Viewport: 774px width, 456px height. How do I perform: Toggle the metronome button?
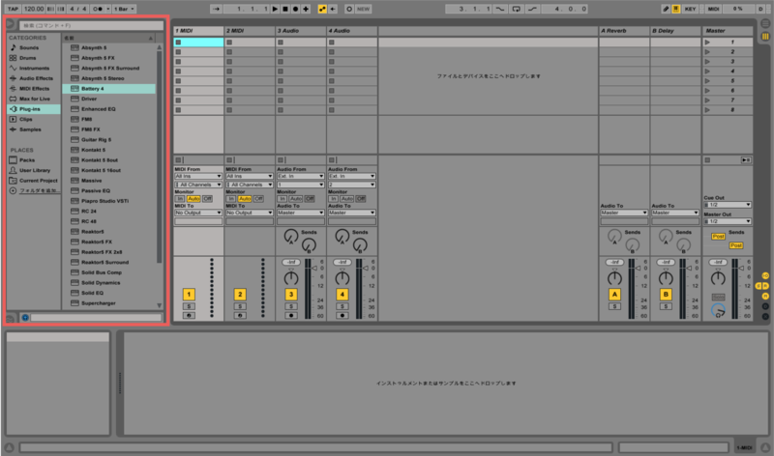[x=100, y=9]
